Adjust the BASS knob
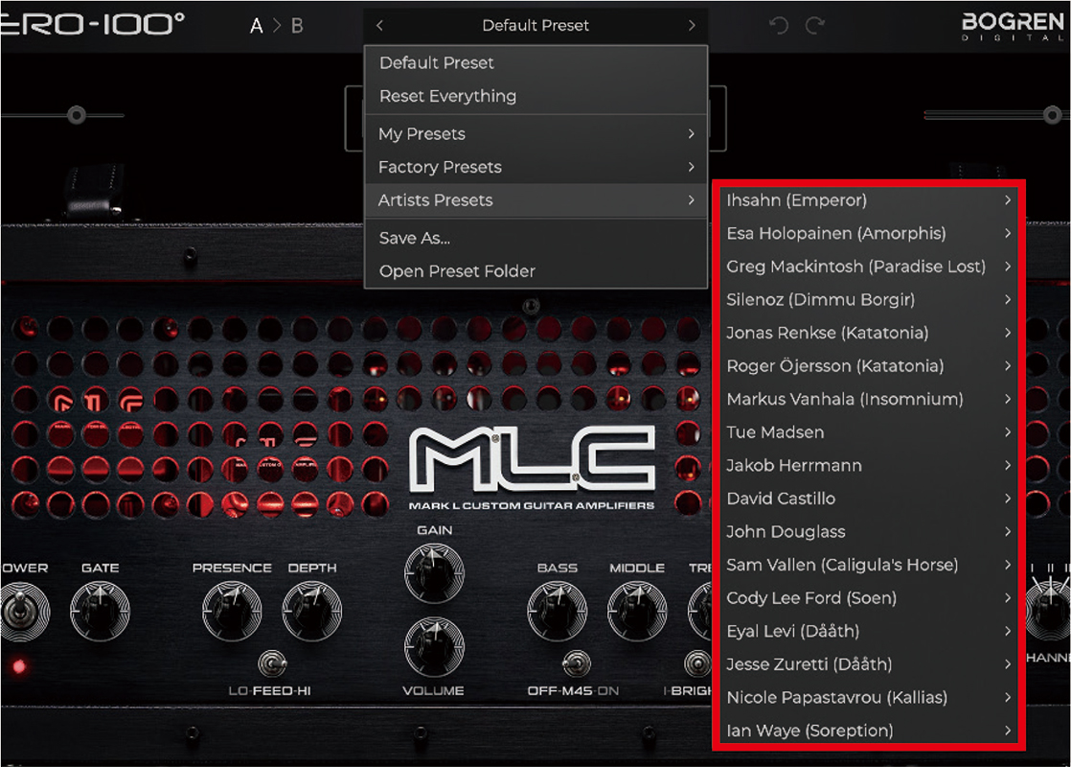 pos(558,611)
